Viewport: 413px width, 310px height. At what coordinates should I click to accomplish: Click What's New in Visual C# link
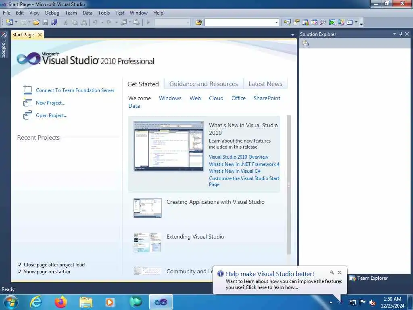pyautogui.click(x=235, y=171)
